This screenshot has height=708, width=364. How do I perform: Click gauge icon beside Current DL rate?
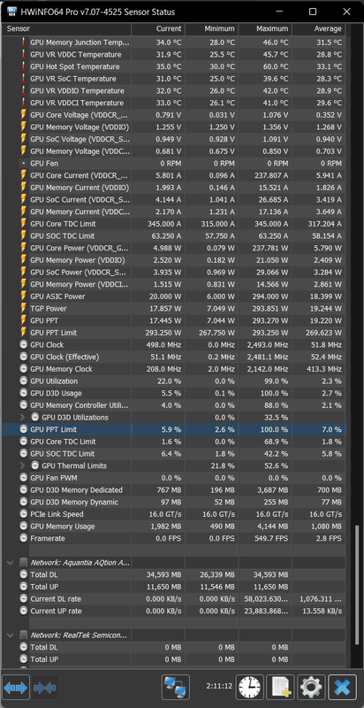coord(24,599)
